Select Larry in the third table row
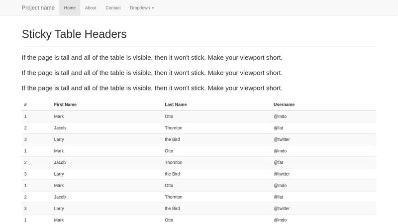 click(x=59, y=139)
